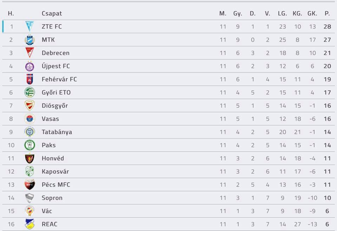Open the Paks team name link
The image size is (337, 231).
pyautogui.click(x=49, y=145)
